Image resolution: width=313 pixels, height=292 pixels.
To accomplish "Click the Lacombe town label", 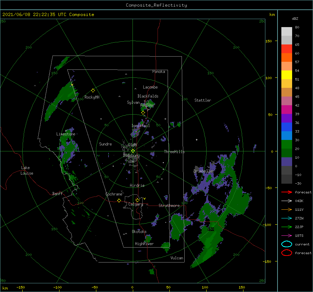I will point(150,87).
